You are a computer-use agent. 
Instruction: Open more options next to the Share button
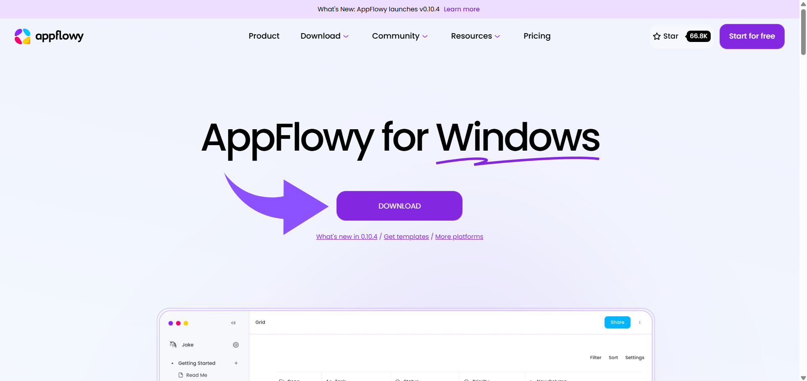tap(640, 322)
